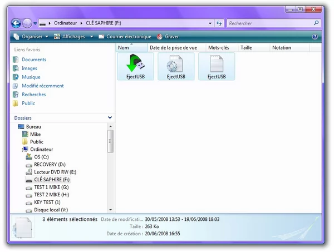Open Documents in Liens favoris

point(34,60)
